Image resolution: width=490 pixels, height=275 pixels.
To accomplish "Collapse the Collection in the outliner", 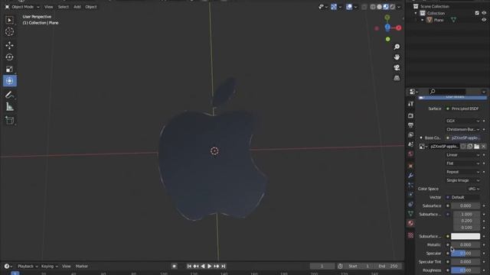I will (416, 13).
